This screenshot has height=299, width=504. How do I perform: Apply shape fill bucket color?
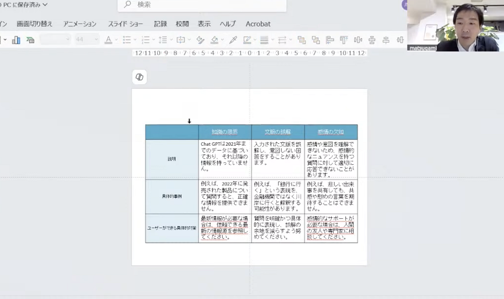(214, 40)
